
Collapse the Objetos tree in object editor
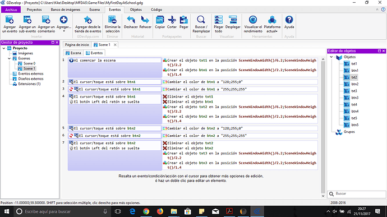(x=331, y=57)
